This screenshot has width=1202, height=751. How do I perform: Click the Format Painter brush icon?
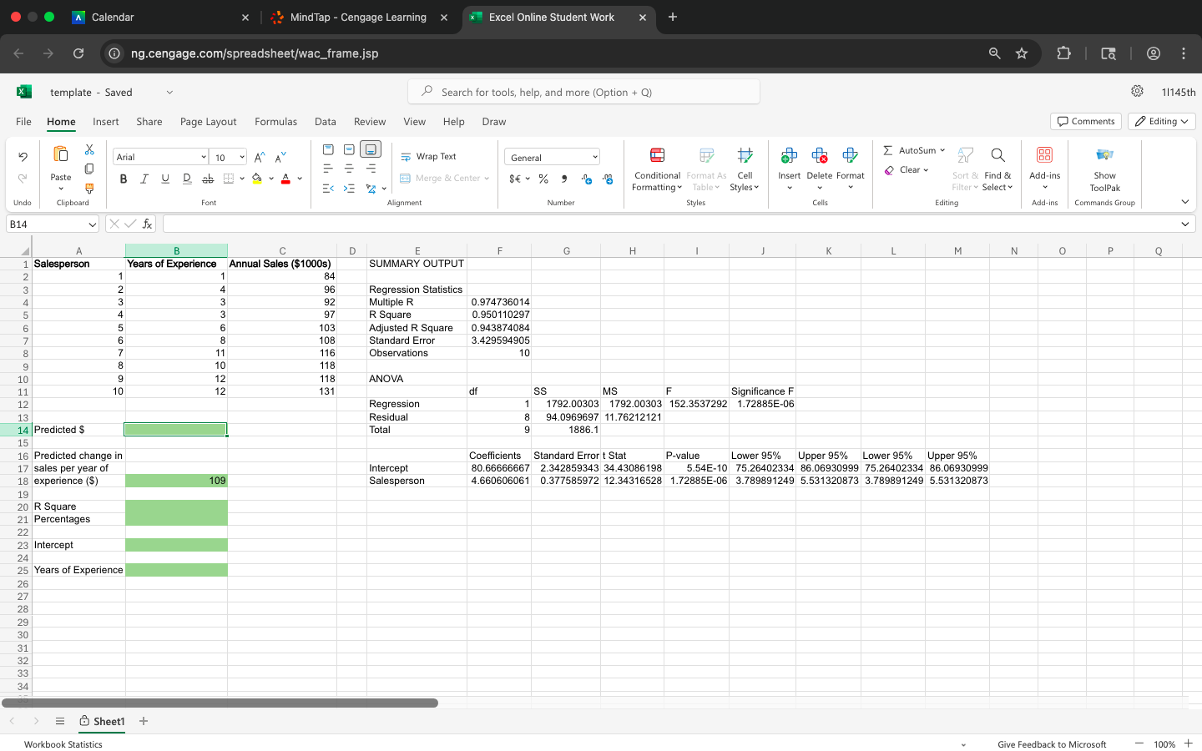pos(89,189)
